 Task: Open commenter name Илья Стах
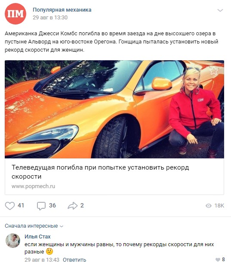37,236
